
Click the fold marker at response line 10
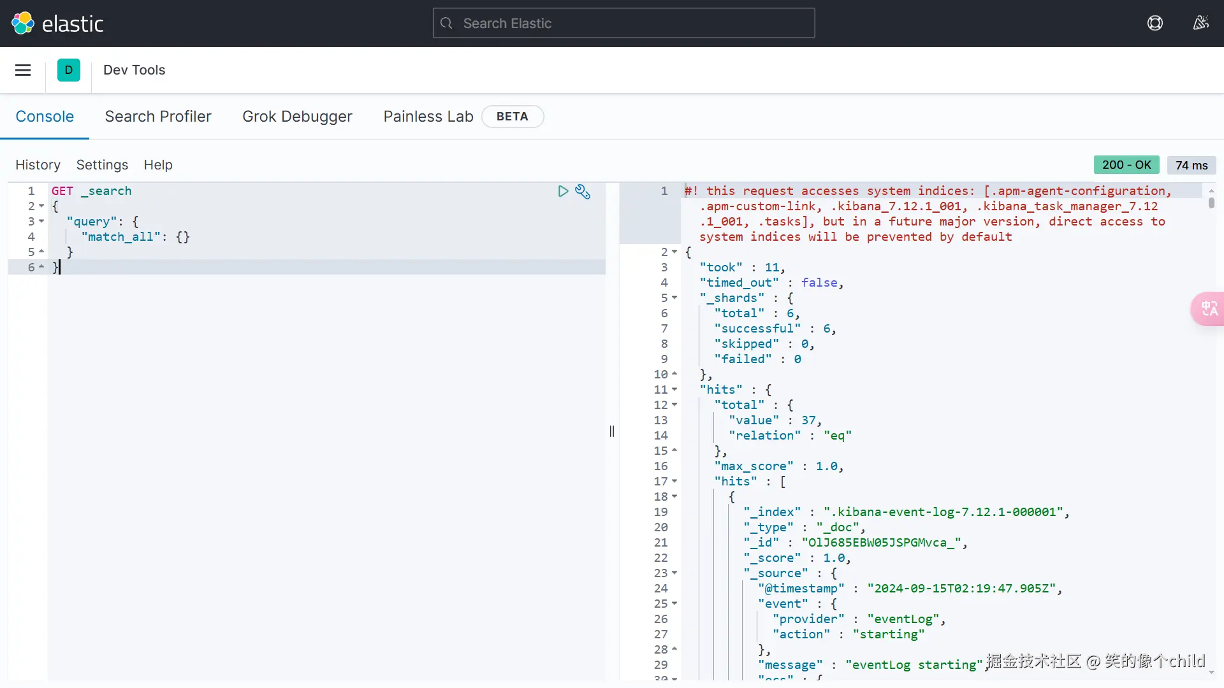click(x=674, y=375)
